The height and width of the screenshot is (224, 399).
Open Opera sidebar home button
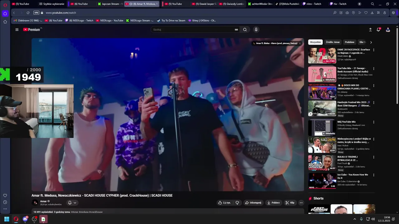(x=5, y=13)
